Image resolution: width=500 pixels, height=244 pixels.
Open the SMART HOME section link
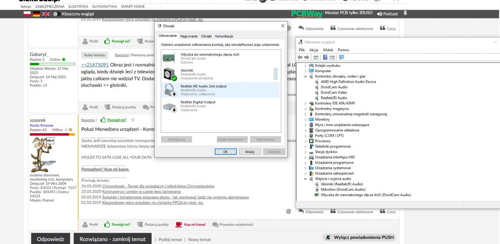[133, 7]
